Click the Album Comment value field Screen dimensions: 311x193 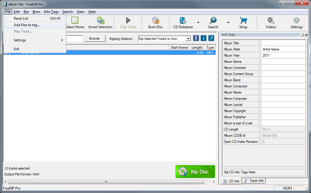[x=283, y=67]
